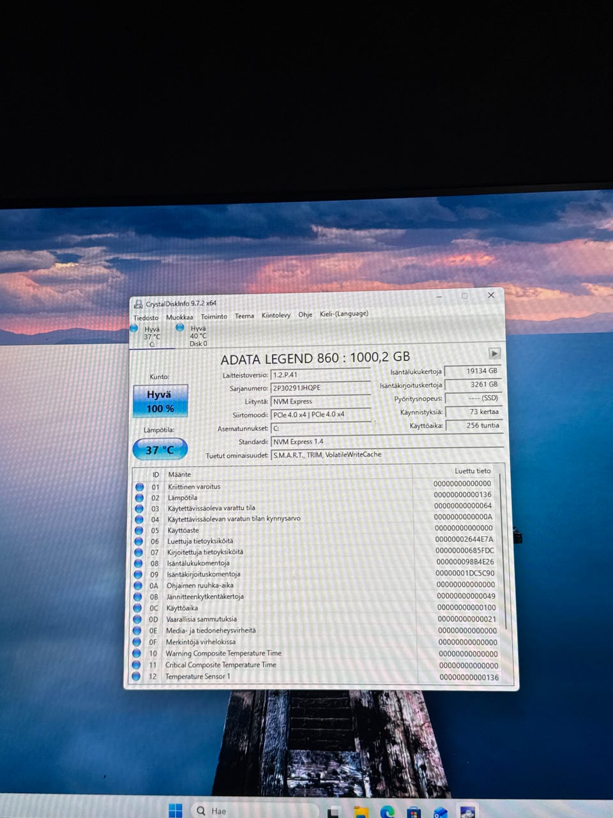613x818 pixels.
Task: Click the Siirtomoodi field PCIe 4.0 x4
Action: [321, 415]
